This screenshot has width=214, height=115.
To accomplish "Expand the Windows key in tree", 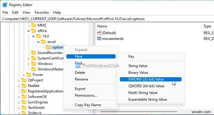I will coord(28,64).
